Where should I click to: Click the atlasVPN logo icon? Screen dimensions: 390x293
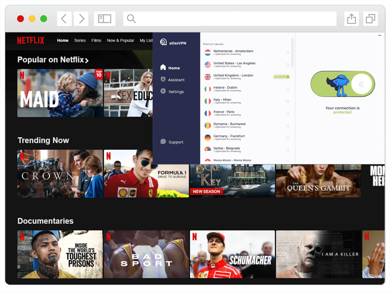click(163, 42)
